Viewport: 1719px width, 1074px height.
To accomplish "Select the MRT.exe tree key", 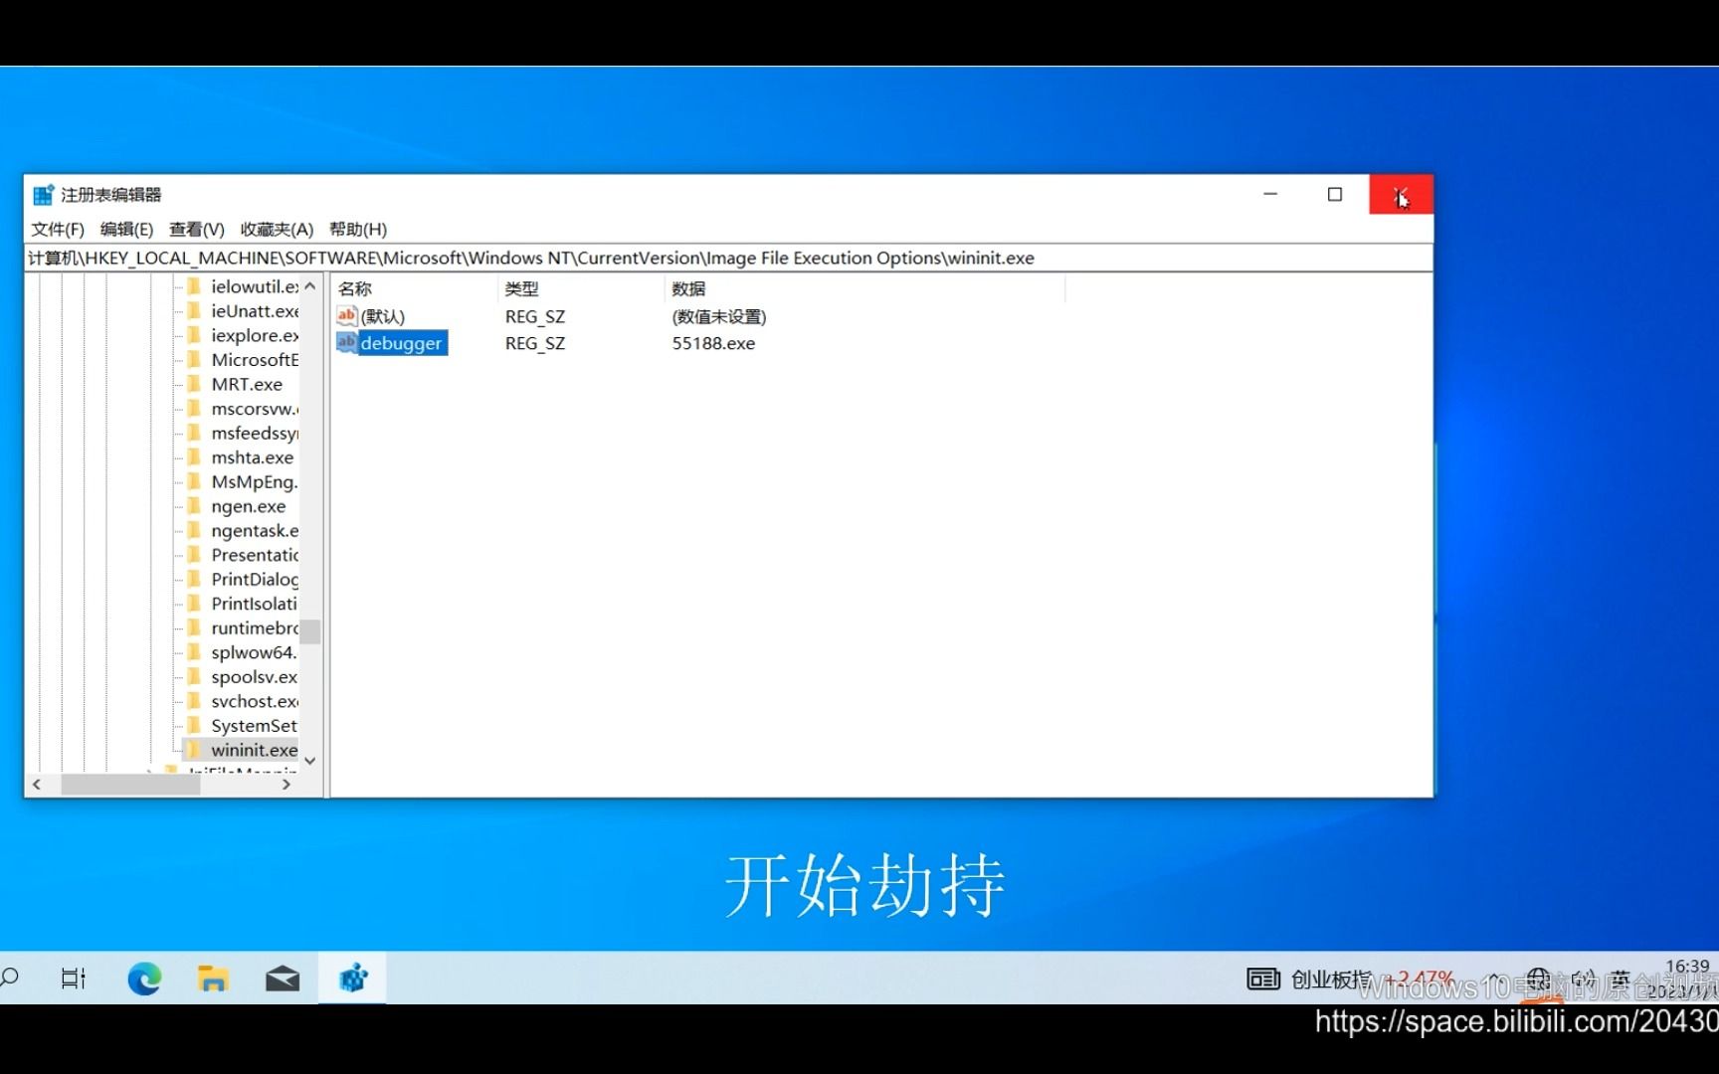I will click(x=247, y=384).
